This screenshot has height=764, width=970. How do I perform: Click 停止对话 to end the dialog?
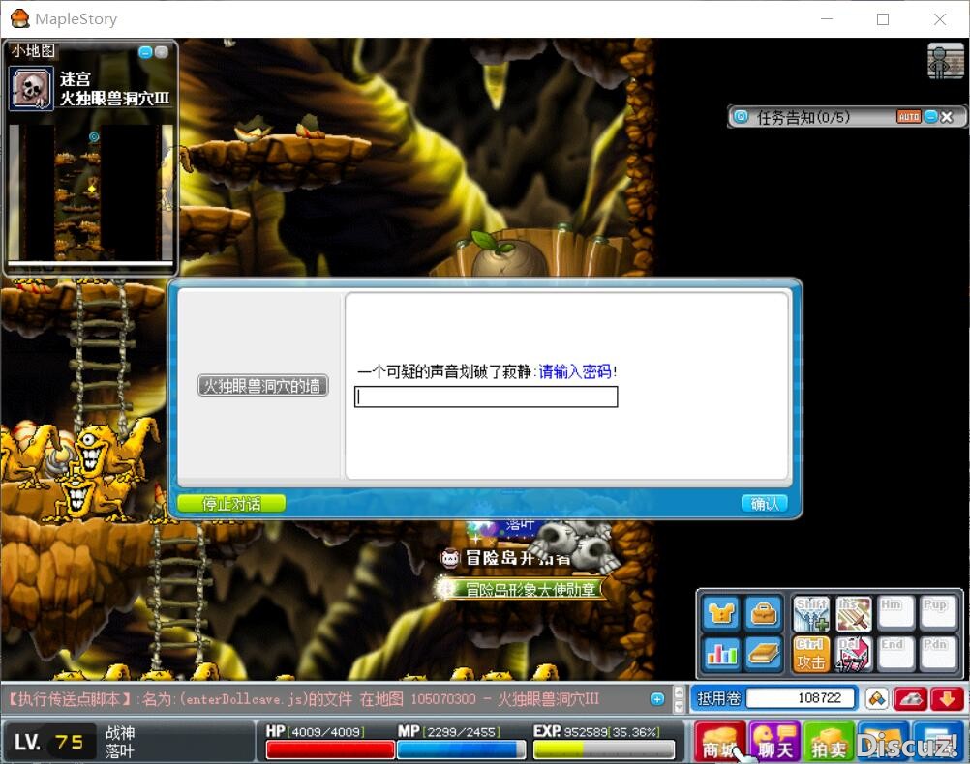[231, 503]
